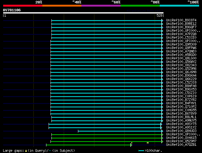Viewport: 202px width, 153px height.
Task: Click the red 20% identity legend segment
Action: coord(23,6)
